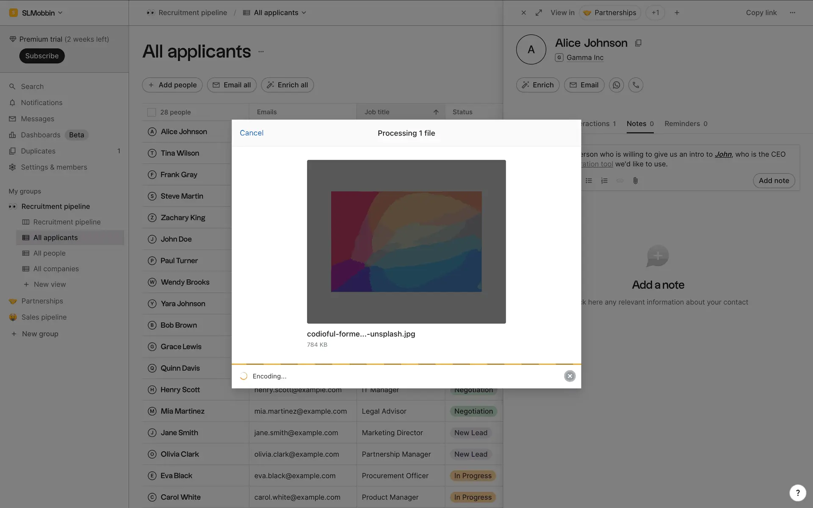Expand the +1 more groups chip
Screen dimensions: 813x508
[x=655, y=13]
